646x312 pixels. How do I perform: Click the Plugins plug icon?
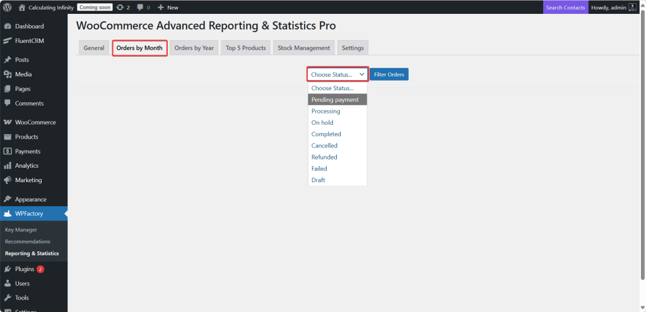pos(8,269)
